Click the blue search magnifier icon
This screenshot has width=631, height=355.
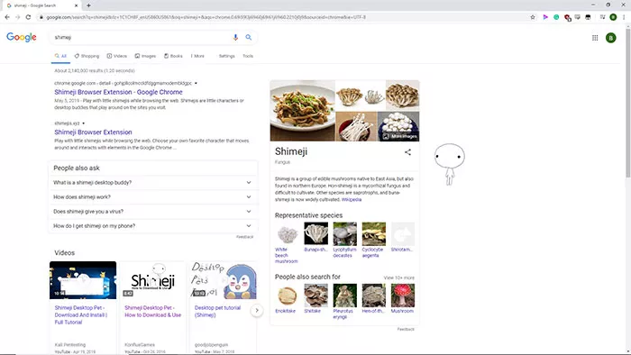point(249,37)
